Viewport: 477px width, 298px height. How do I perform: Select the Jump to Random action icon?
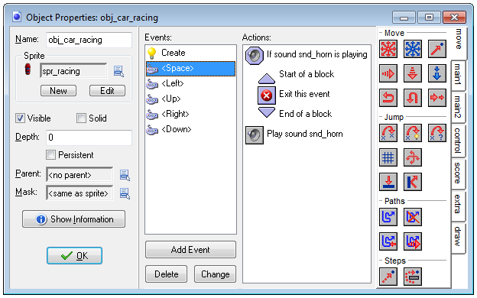tap(436, 133)
